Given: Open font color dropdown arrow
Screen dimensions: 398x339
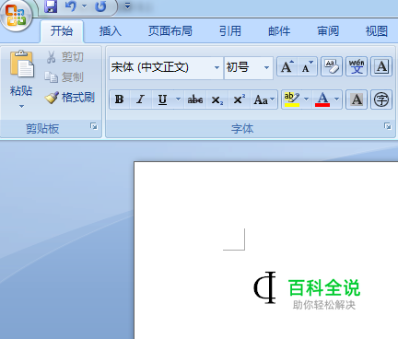Looking at the screenshot, I should tap(337, 99).
